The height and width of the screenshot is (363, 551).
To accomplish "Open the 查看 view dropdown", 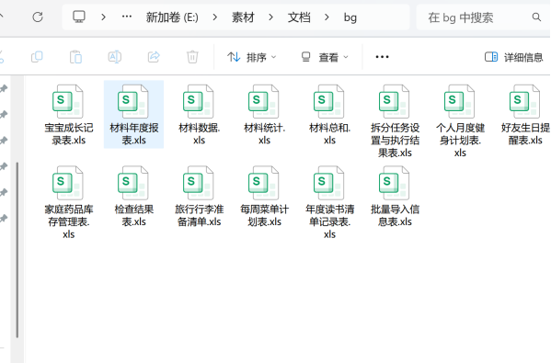I will click(325, 57).
